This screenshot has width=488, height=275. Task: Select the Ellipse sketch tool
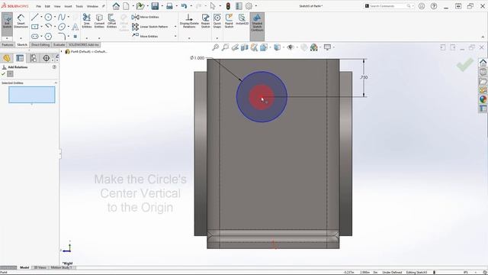click(x=62, y=27)
